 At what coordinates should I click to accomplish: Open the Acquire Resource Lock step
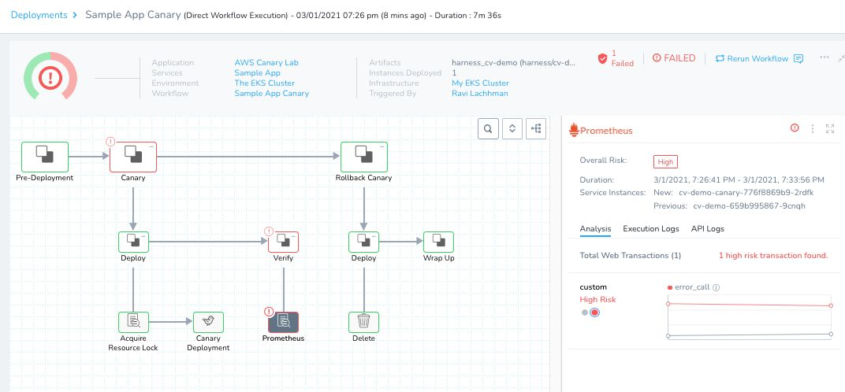point(133,322)
